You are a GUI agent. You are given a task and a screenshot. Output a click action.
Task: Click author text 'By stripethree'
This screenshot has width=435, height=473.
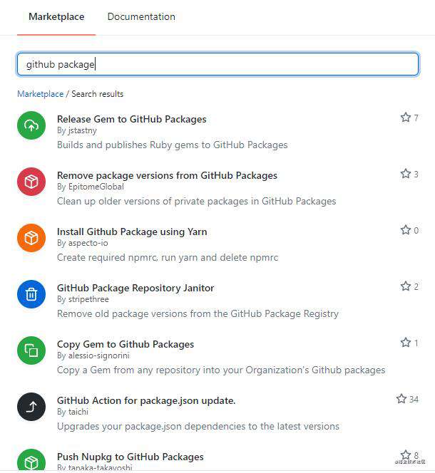click(x=83, y=299)
